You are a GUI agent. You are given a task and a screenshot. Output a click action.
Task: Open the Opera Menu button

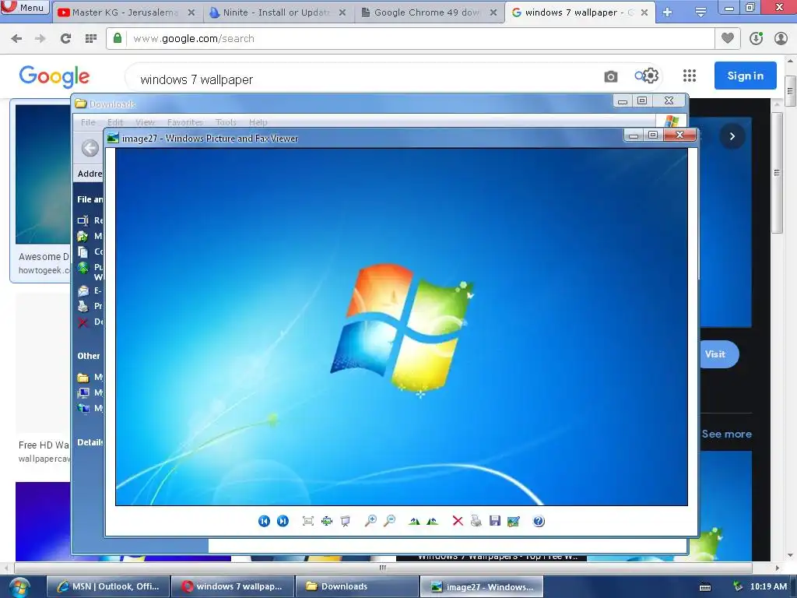[25, 8]
